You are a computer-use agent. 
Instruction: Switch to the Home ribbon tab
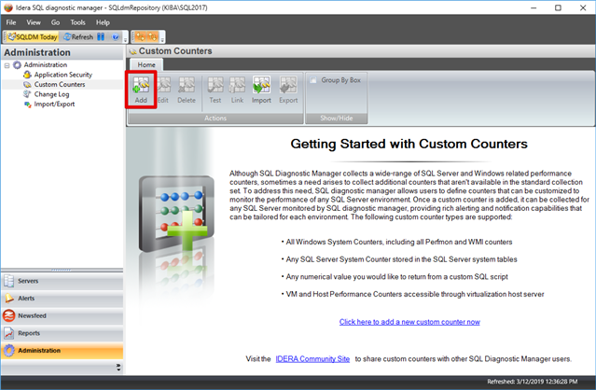click(146, 64)
